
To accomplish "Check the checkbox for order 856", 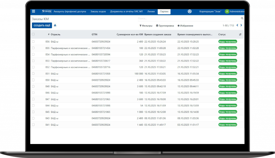I will pyautogui.click(x=33, y=42).
